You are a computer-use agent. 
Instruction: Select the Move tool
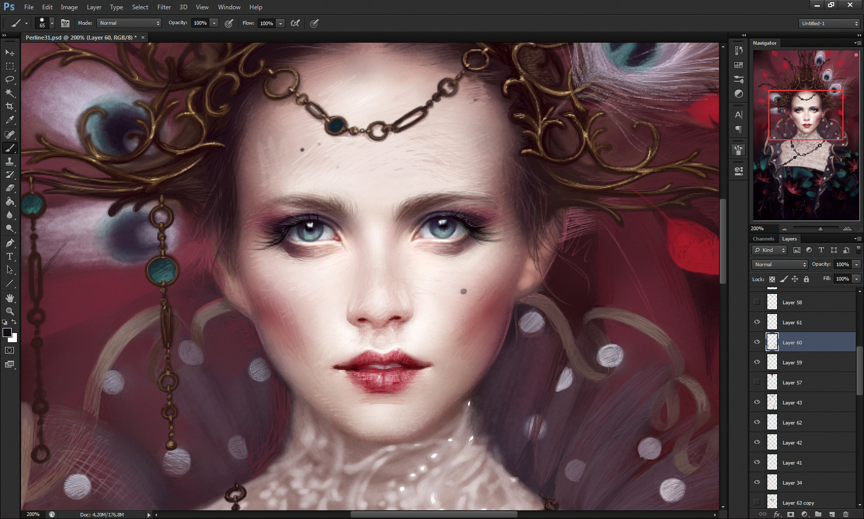pyautogui.click(x=10, y=52)
